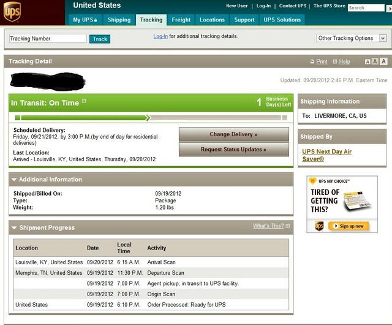Click the New User link

pos(237,6)
